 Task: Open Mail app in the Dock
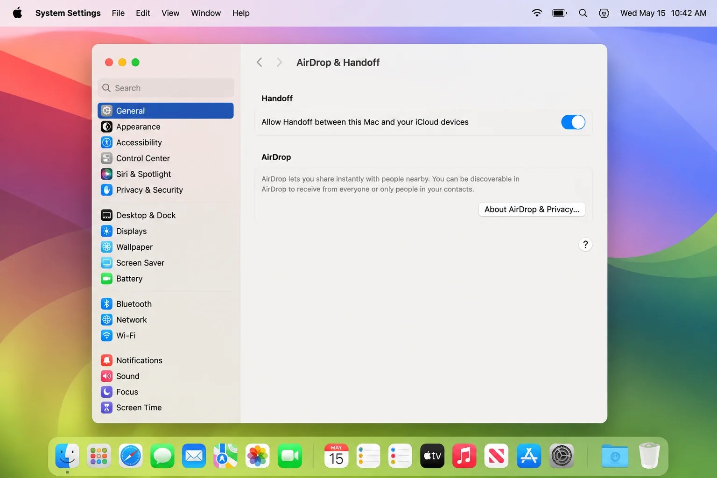[194, 456]
